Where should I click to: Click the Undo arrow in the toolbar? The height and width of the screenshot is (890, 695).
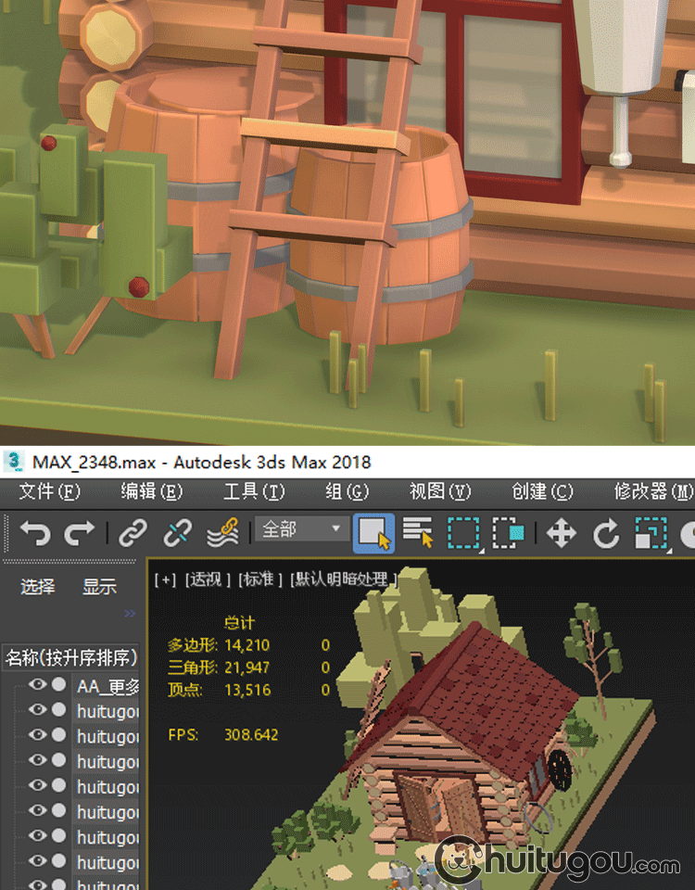pyautogui.click(x=35, y=533)
